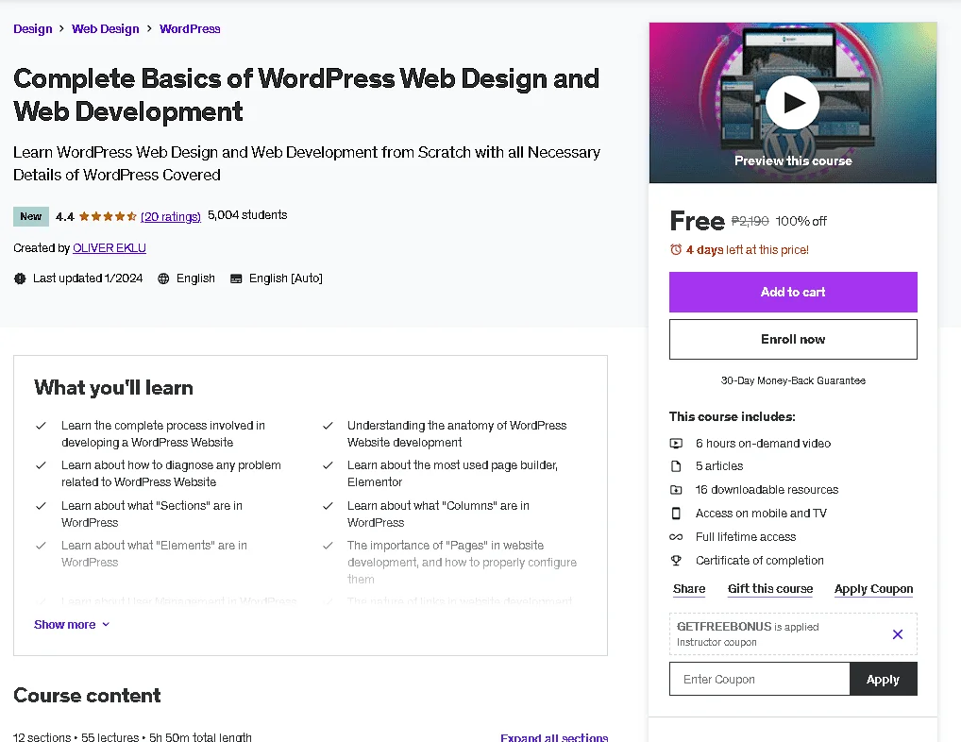Click the trophy icon by Certificate of completion
This screenshot has height=742, width=961.
tap(676, 560)
